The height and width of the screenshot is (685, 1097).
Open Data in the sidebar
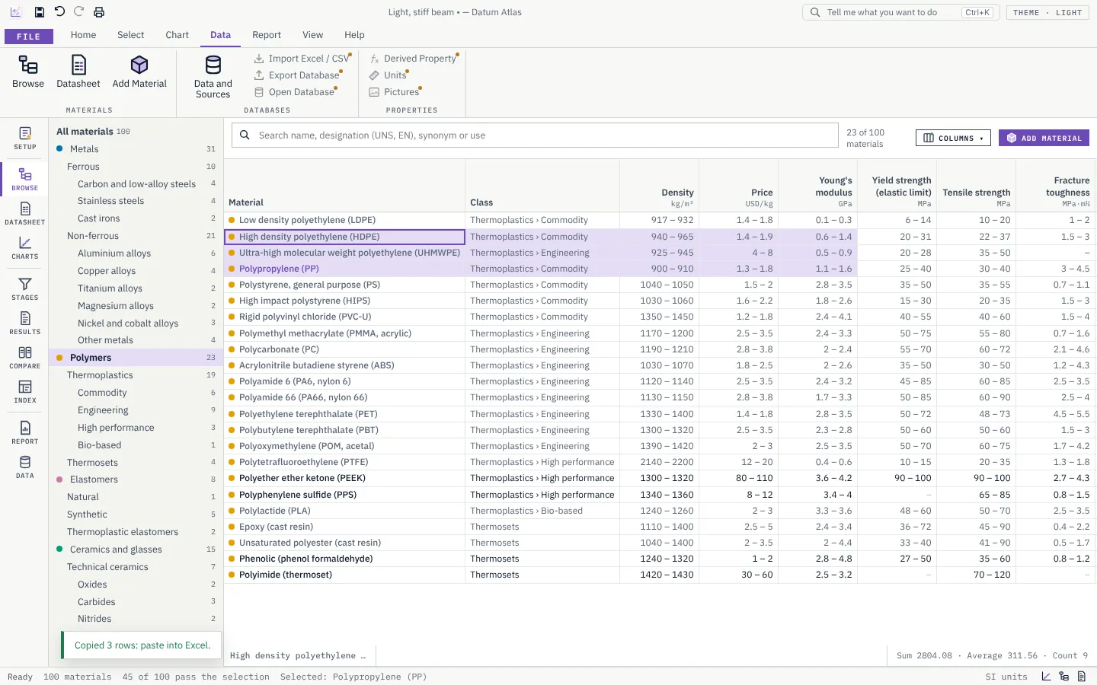click(25, 467)
